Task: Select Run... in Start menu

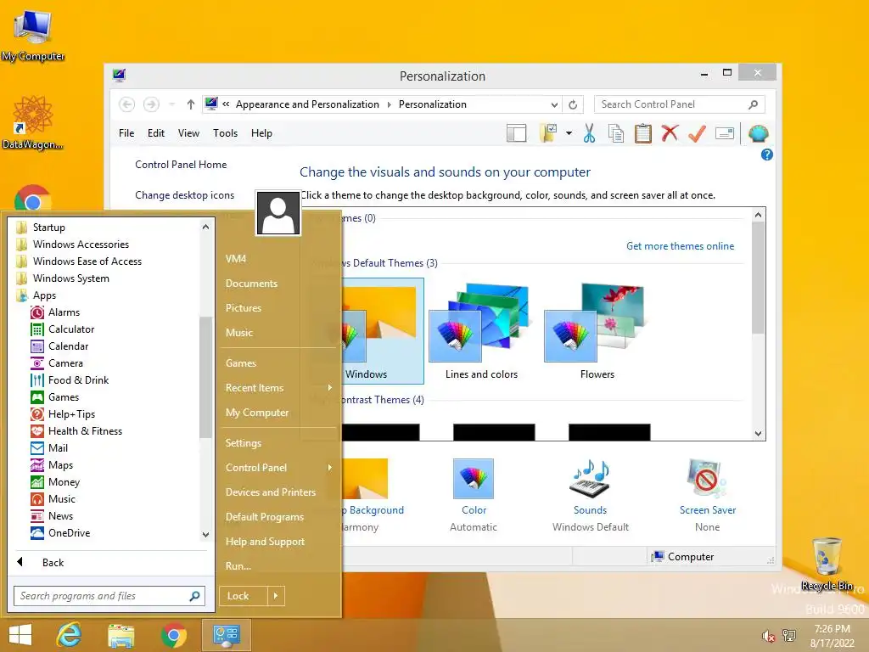Action: click(238, 566)
